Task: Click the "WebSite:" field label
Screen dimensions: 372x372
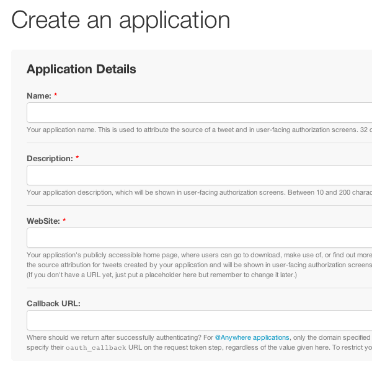Action: [x=43, y=221]
